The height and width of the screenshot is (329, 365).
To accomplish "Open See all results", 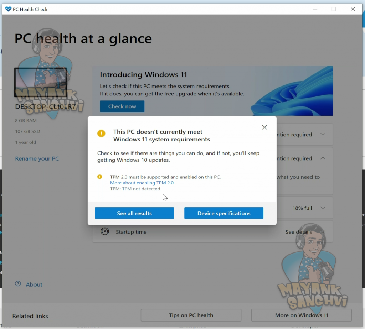I will [x=134, y=213].
